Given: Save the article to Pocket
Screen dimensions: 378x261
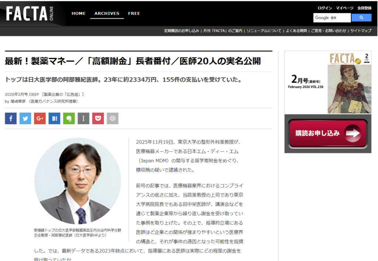Looking at the screenshot, I should (x=98, y=119).
